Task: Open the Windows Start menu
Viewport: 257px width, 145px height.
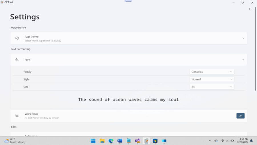Action: click(x=93, y=141)
